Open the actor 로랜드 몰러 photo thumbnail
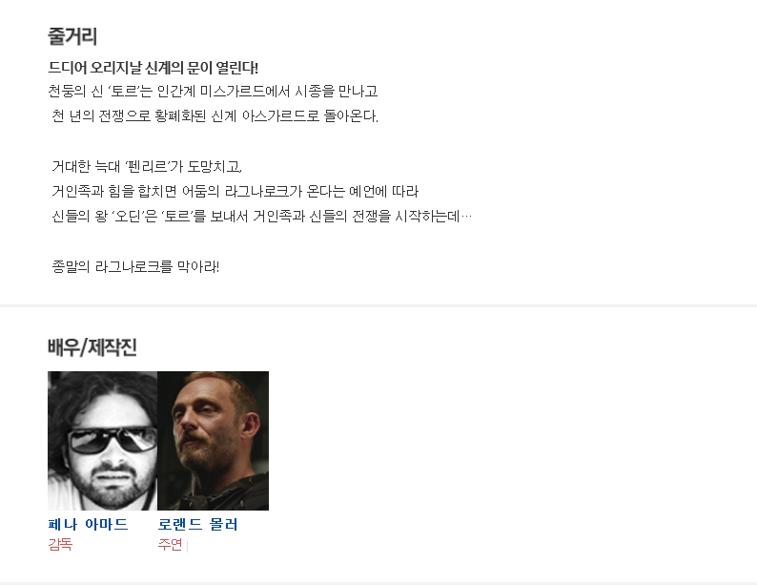 point(213,441)
